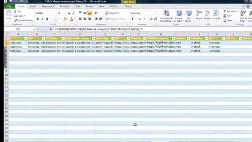Click the Name Box showing O2
This screenshot has width=252, height=142.
(18, 29)
